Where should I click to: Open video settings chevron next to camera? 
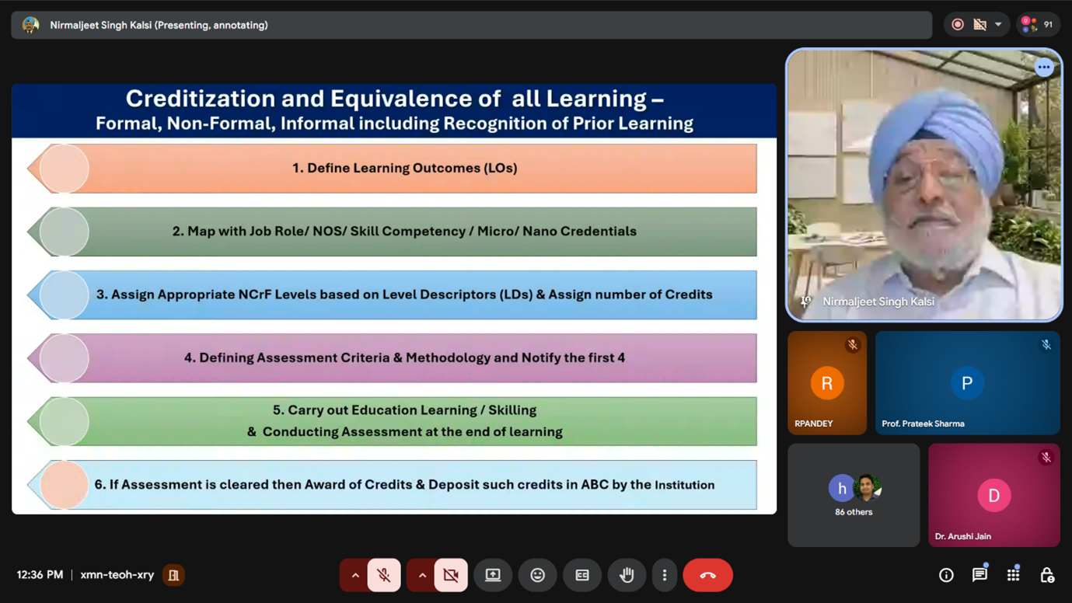pyautogui.click(x=422, y=575)
